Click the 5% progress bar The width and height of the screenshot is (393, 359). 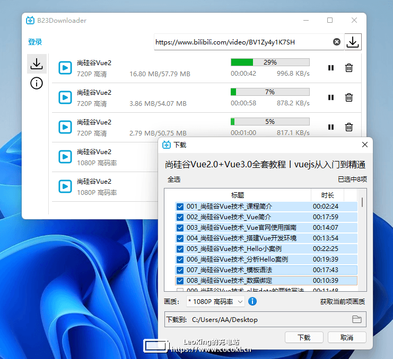click(x=270, y=121)
